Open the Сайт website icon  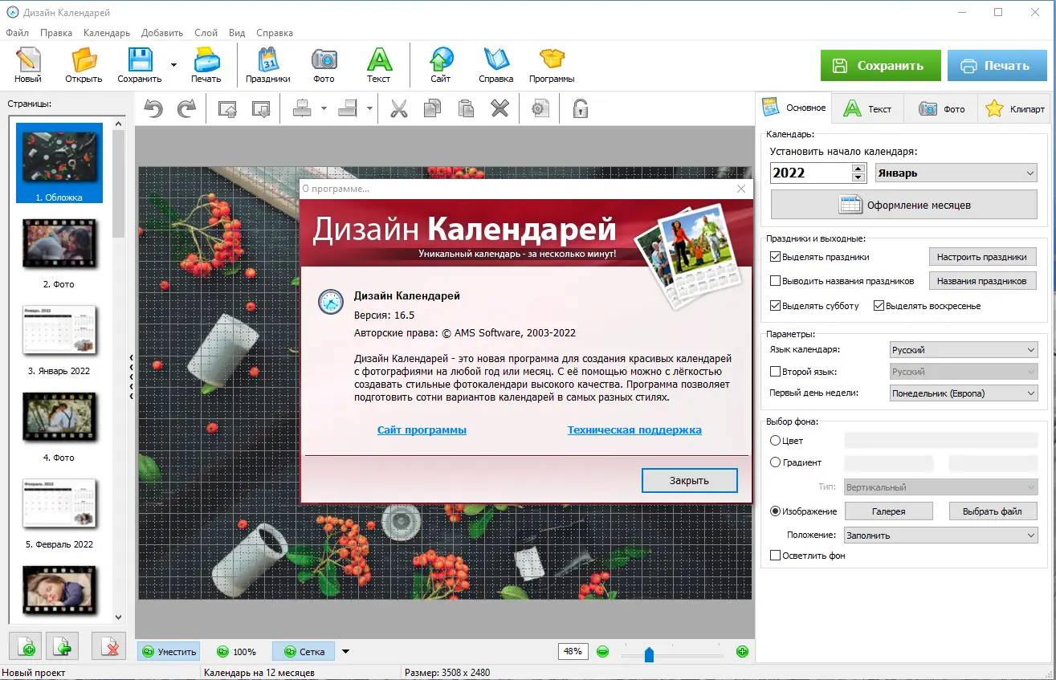440,65
